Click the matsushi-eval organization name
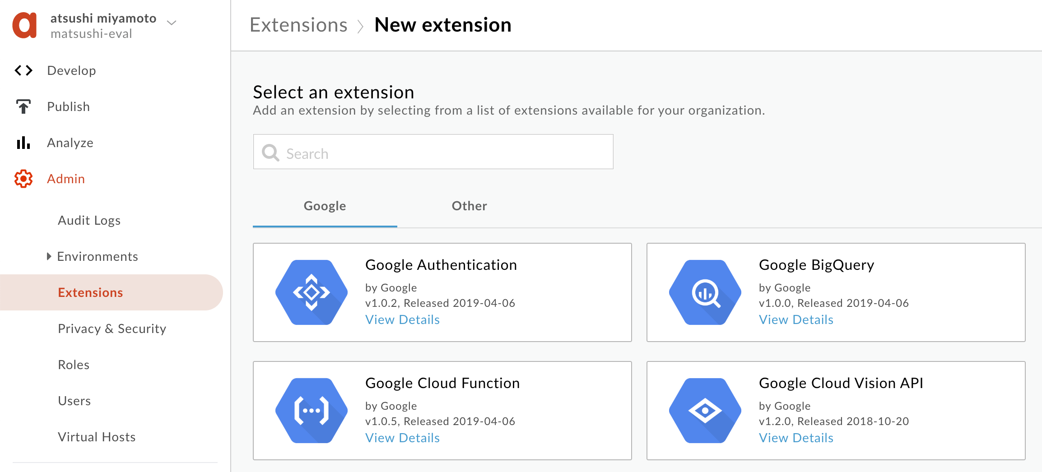The image size is (1042, 472). [x=91, y=34]
